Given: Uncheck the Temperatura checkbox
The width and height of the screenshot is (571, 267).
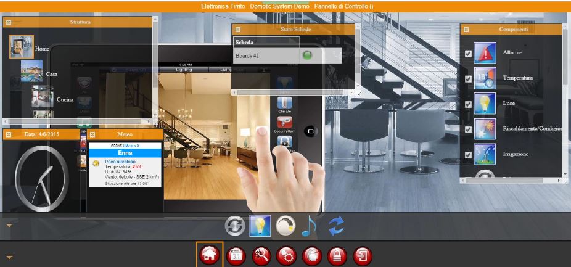Looking at the screenshot, I should (x=468, y=79).
